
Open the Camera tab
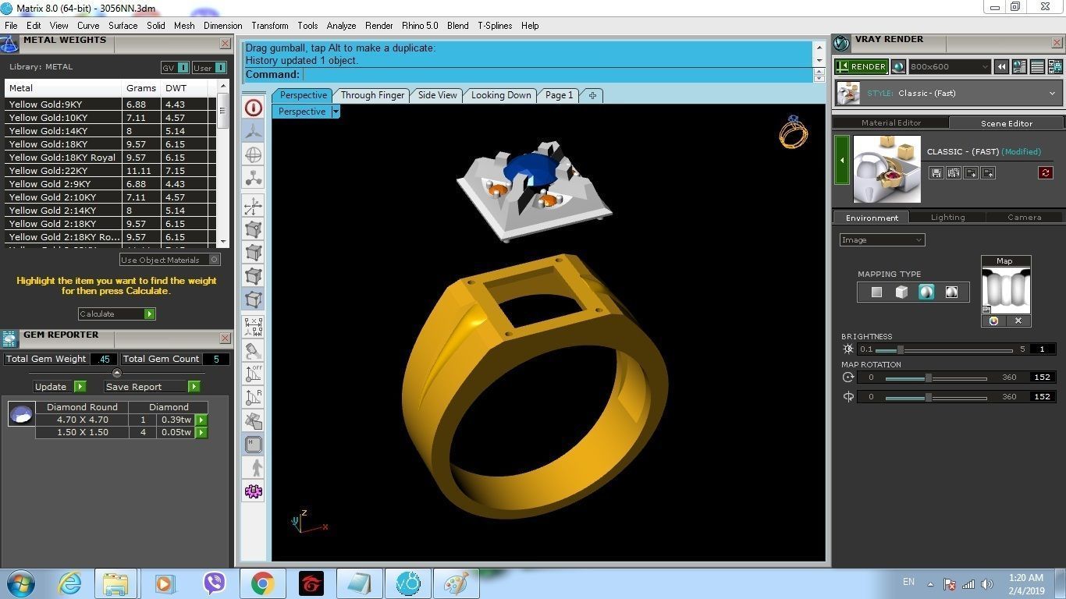click(x=1024, y=218)
